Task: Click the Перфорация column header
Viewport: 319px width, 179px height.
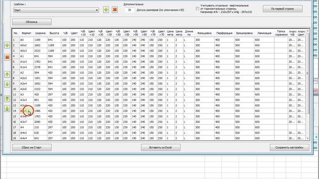Action: point(224,33)
